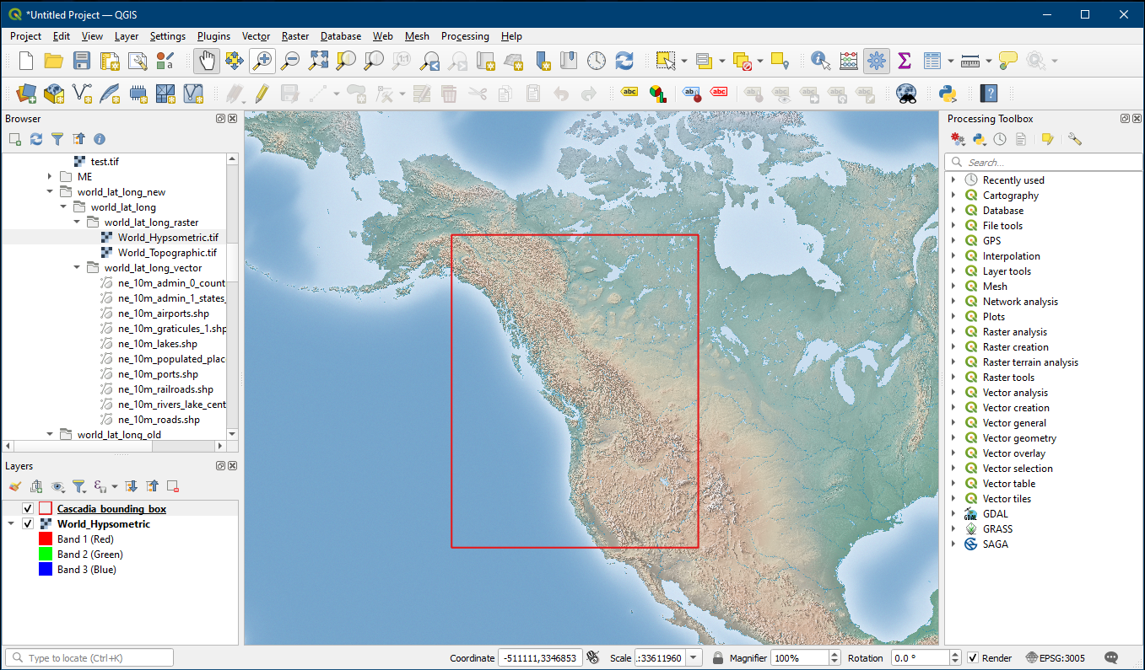This screenshot has width=1145, height=670.
Task: Click the red Band 1 color swatch
Action: (46, 539)
